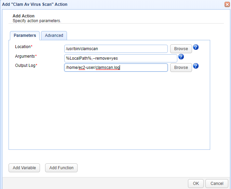Click the Add Variable button
The height and width of the screenshot is (189, 231).
pos(24,168)
